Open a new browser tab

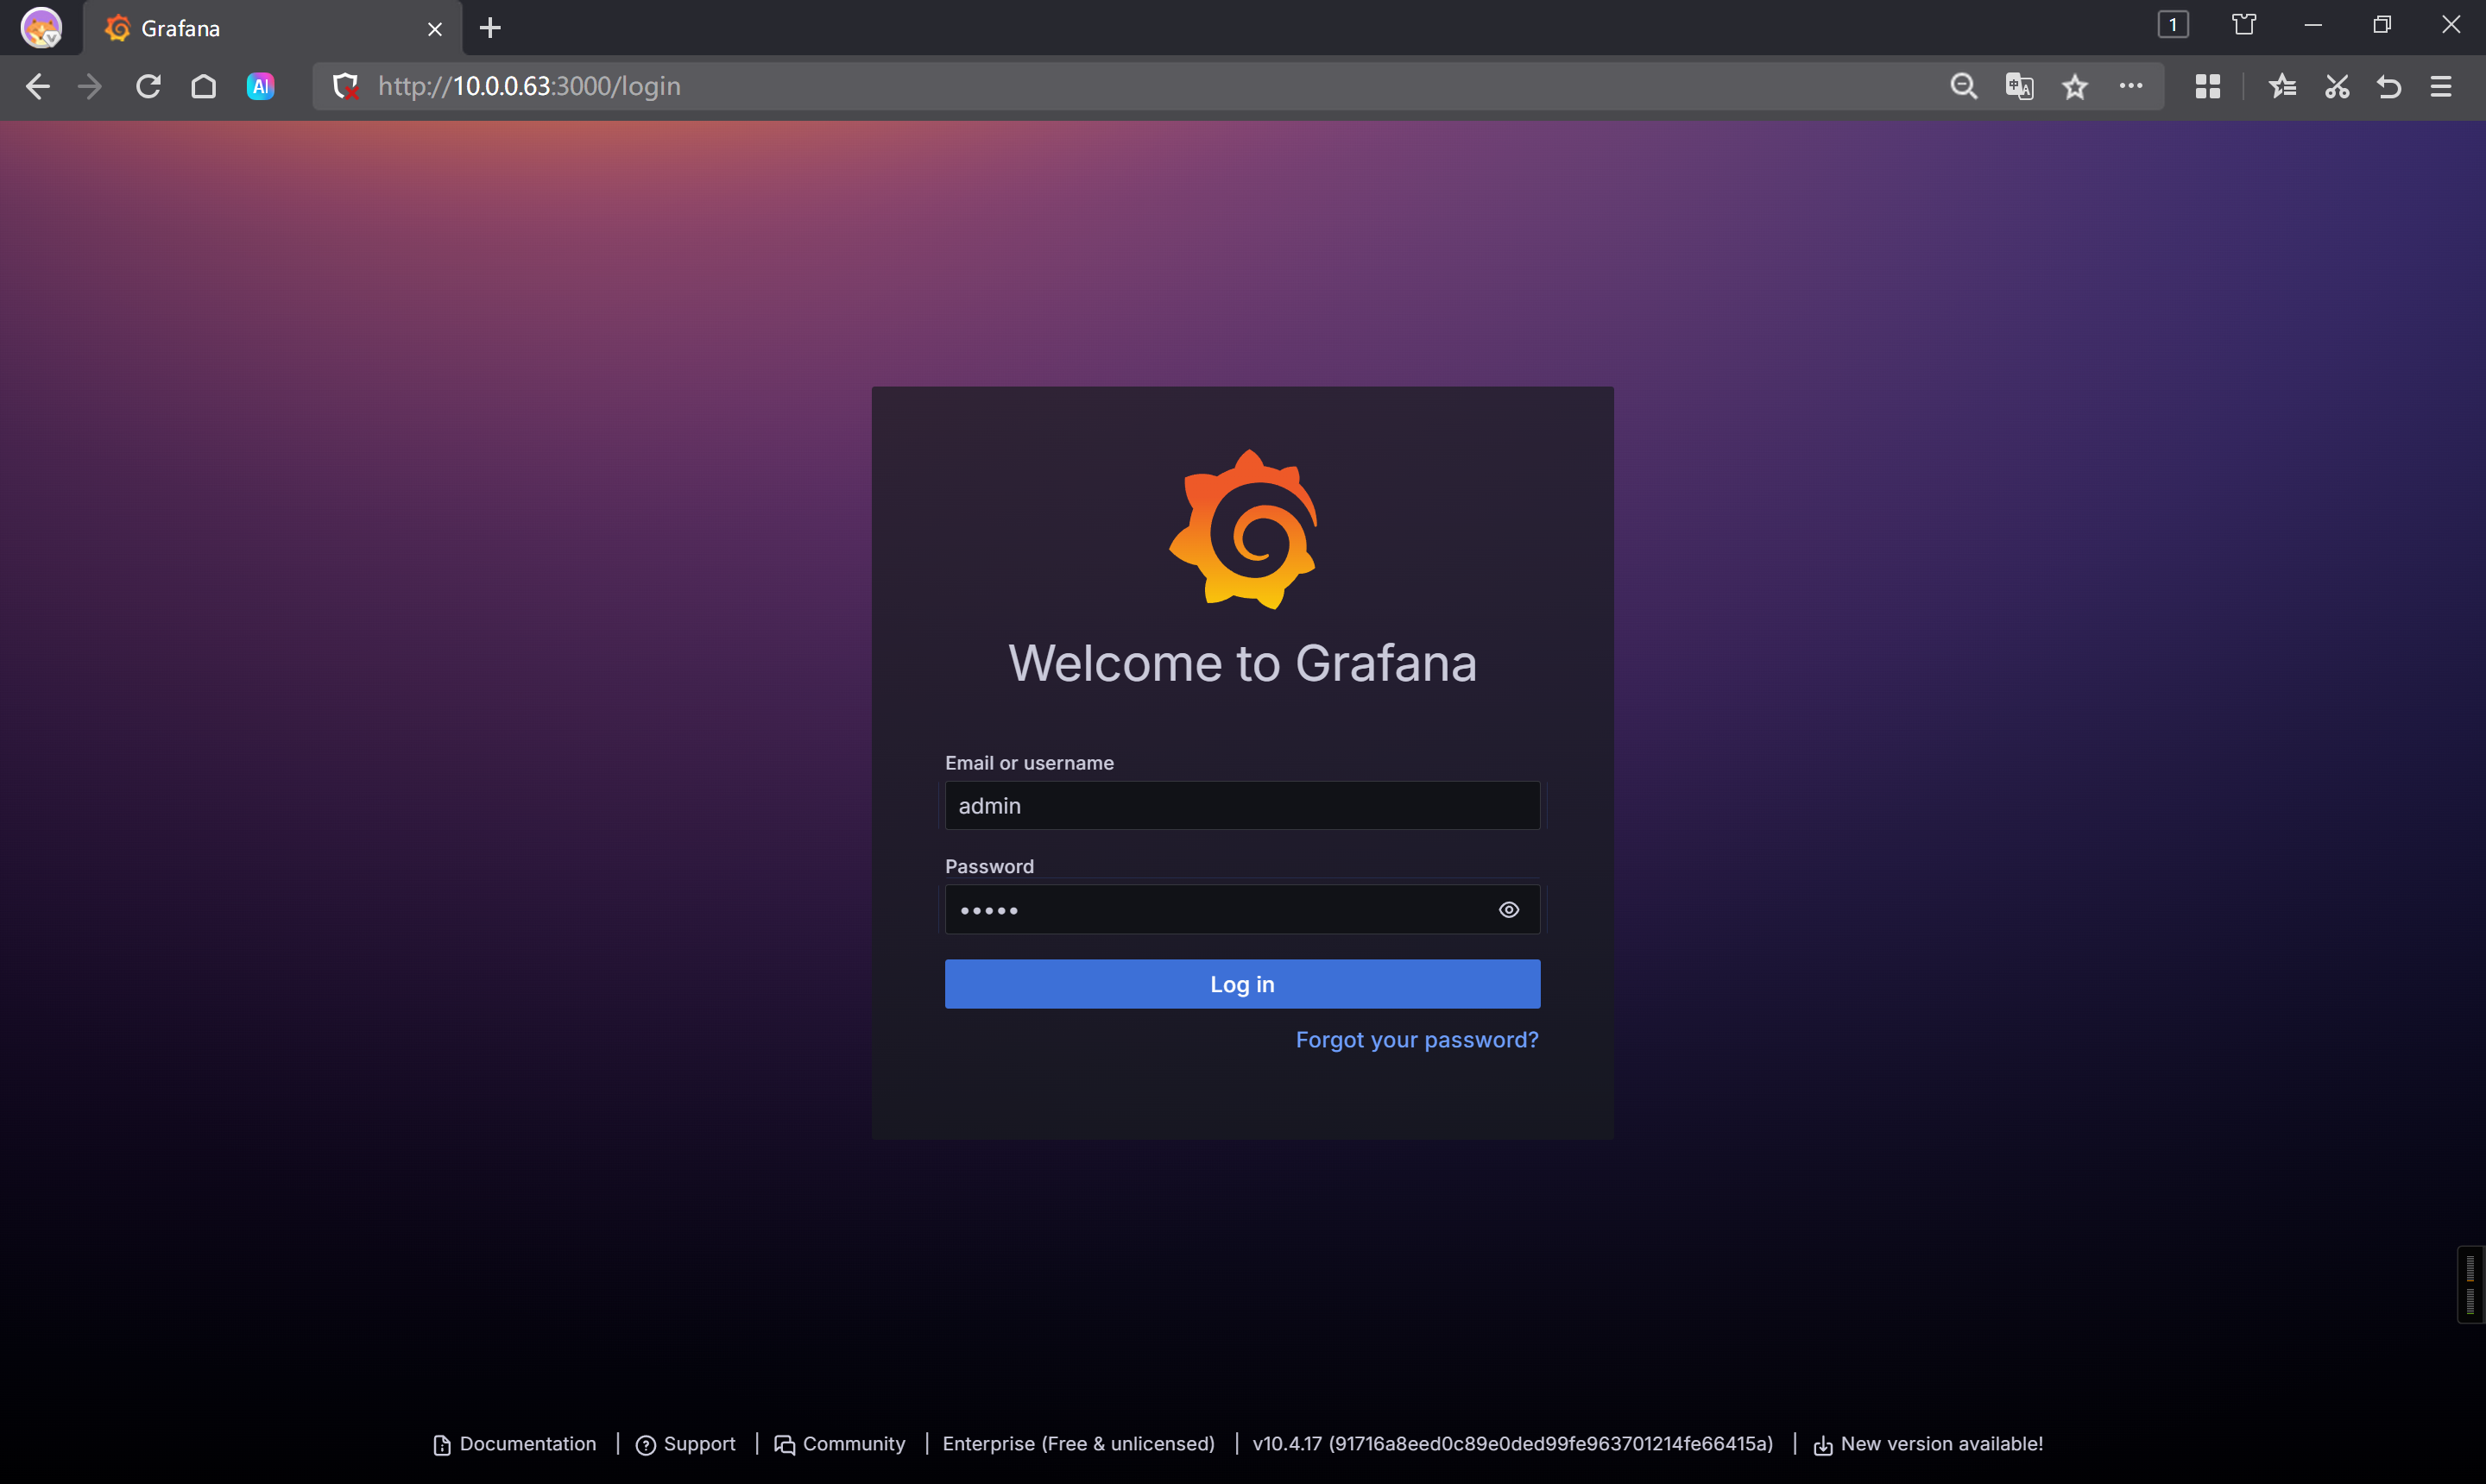tap(490, 28)
